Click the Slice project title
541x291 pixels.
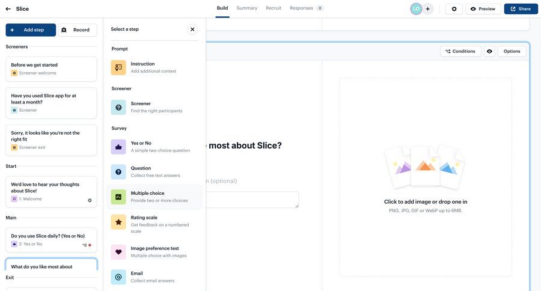click(x=22, y=9)
